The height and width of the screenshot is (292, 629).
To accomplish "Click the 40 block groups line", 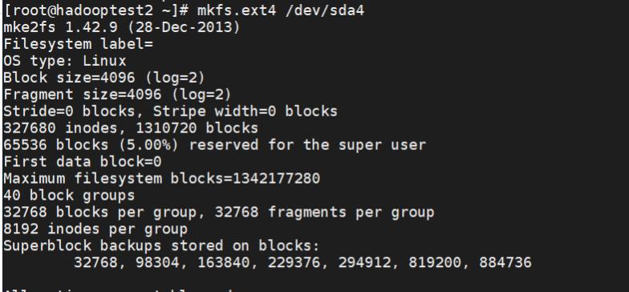I will [69, 196].
